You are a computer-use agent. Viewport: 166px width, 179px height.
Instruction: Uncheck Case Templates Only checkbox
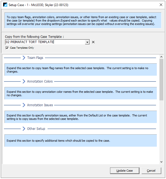(x=7, y=48)
